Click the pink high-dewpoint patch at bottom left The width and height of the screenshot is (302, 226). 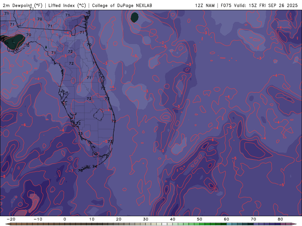34,201
